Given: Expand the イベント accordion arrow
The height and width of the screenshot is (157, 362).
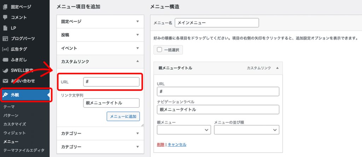Looking at the screenshot, I should pos(138,48).
